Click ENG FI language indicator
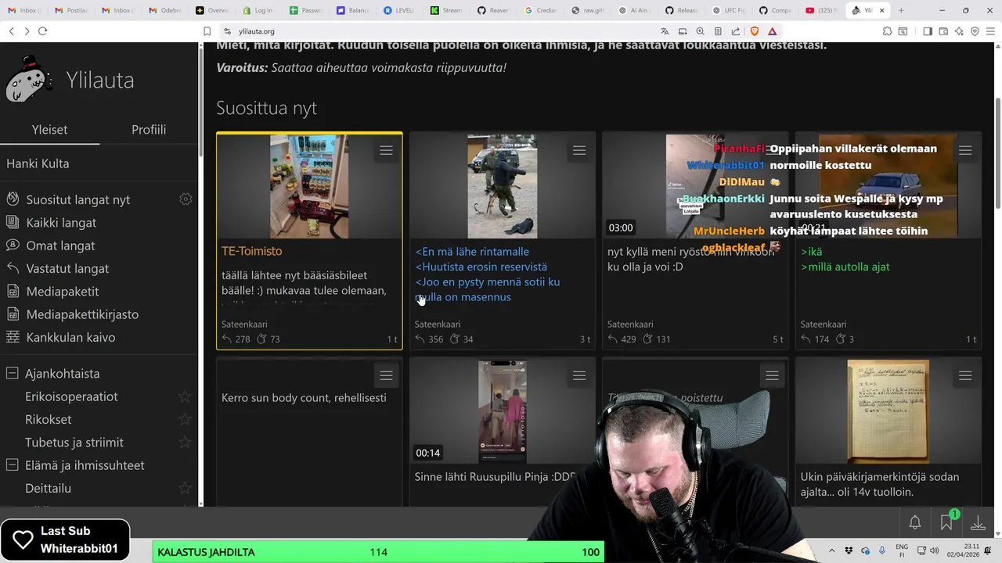 coord(902,550)
